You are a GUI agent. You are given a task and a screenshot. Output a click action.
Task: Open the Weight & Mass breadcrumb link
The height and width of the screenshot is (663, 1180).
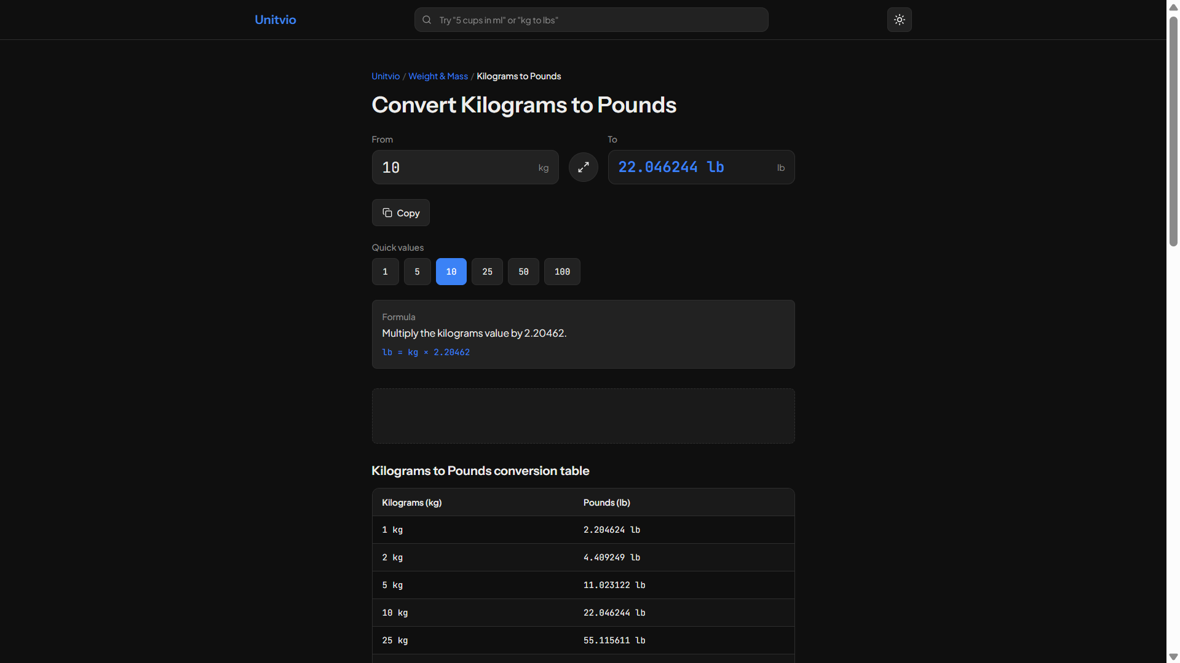[438, 76]
